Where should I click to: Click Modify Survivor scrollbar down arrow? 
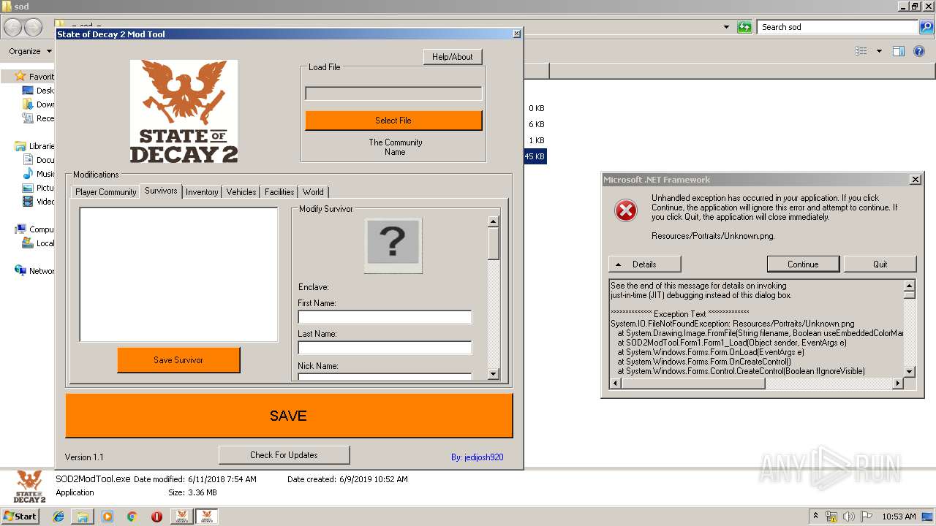(494, 374)
